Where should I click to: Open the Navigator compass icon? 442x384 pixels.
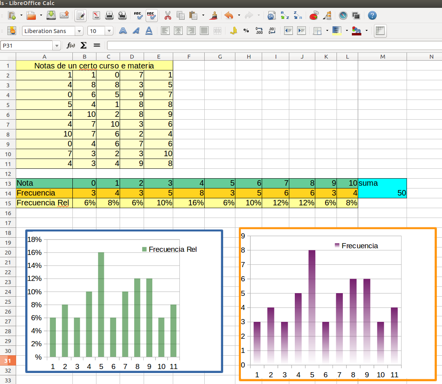(344, 16)
